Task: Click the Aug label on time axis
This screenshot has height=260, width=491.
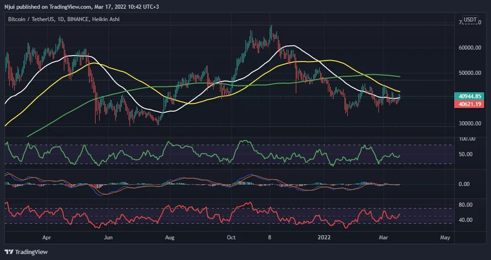Action: [x=169, y=238]
